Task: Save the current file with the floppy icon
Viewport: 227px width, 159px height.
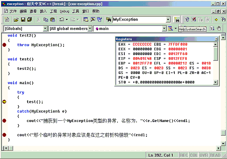Action: click(23, 19)
